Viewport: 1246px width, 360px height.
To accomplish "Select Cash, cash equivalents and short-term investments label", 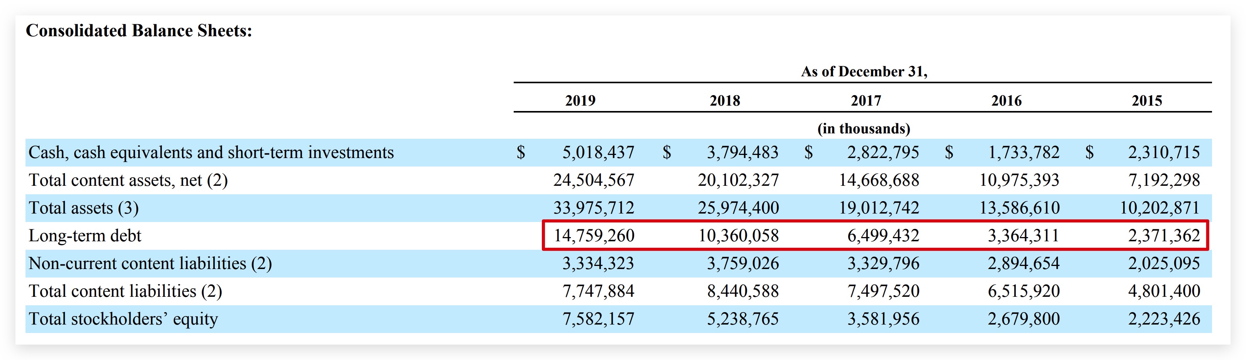I will coord(211,153).
